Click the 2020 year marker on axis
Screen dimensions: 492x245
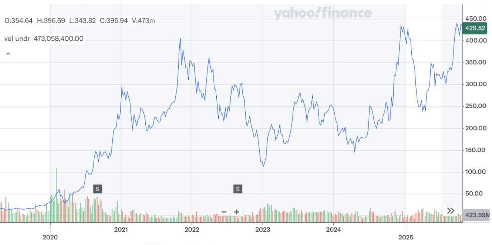(x=50, y=237)
